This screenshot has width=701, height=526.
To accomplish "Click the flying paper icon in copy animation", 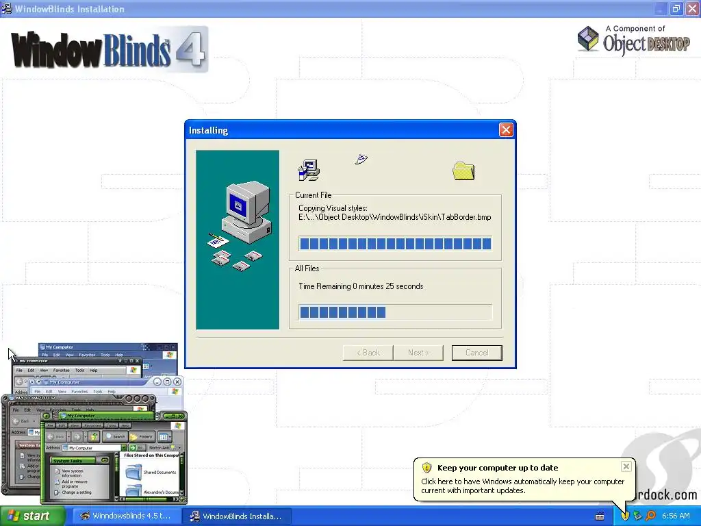I will coord(361,159).
